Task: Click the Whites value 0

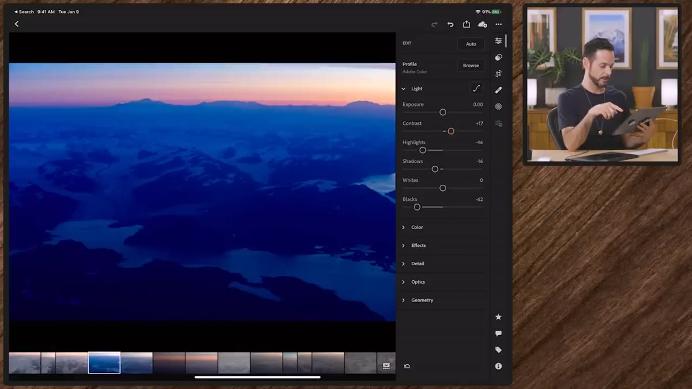Action: tap(482, 181)
